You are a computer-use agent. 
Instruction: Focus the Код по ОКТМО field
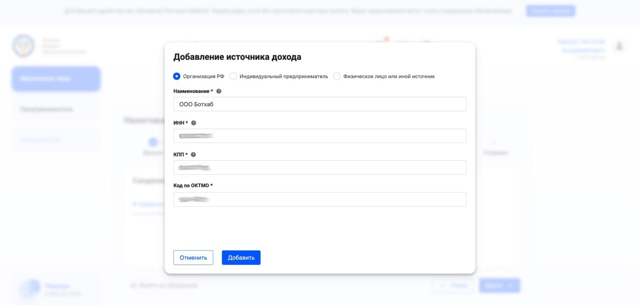click(x=319, y=200)
